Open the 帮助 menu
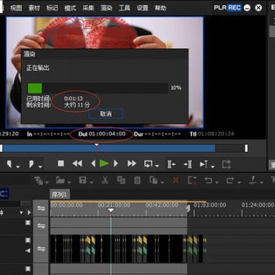Screen dimensions: 275x275 (160, 8)
